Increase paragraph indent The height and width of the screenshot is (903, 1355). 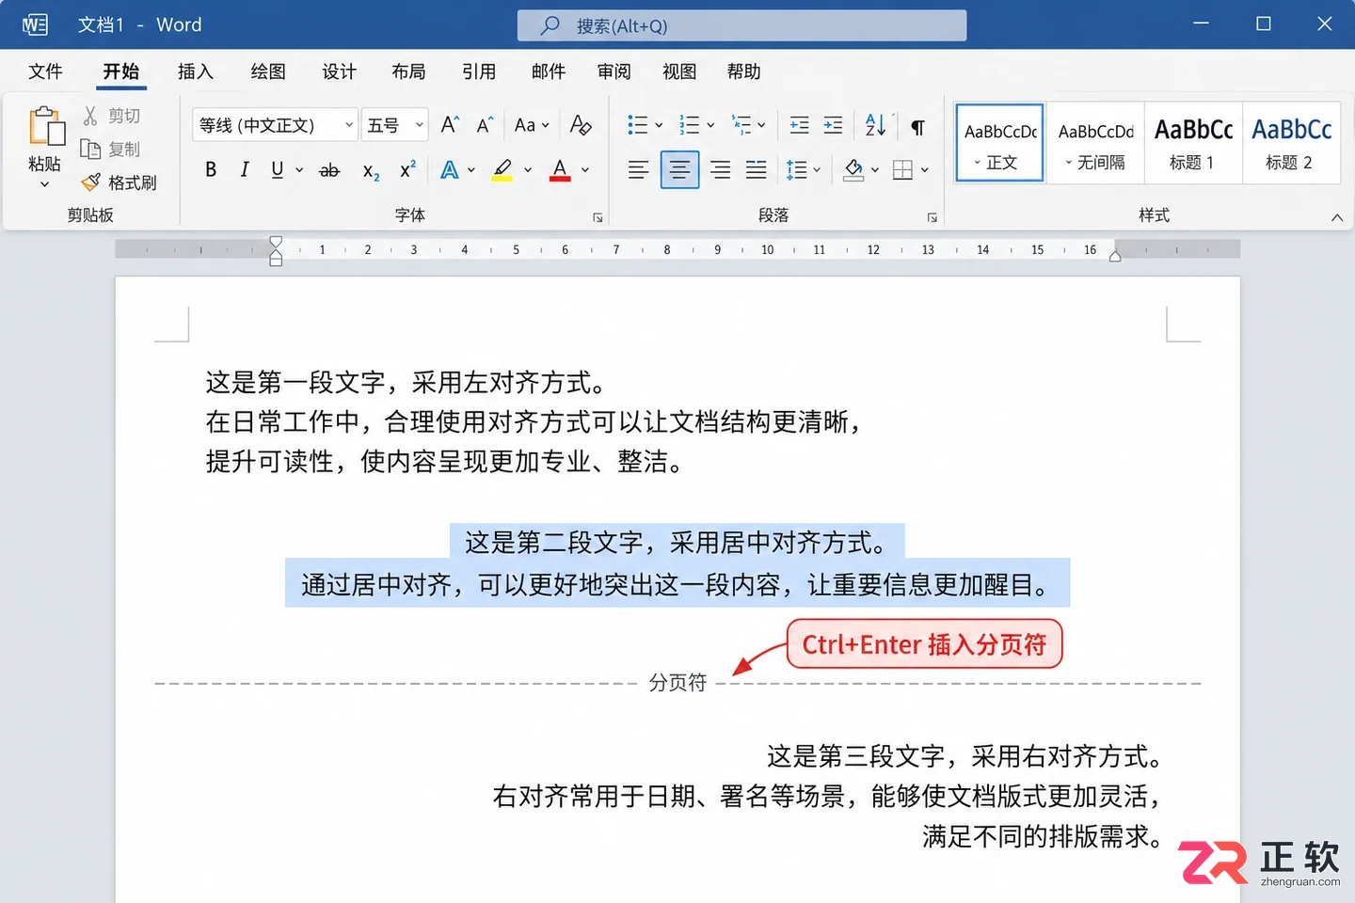point(834,125)
